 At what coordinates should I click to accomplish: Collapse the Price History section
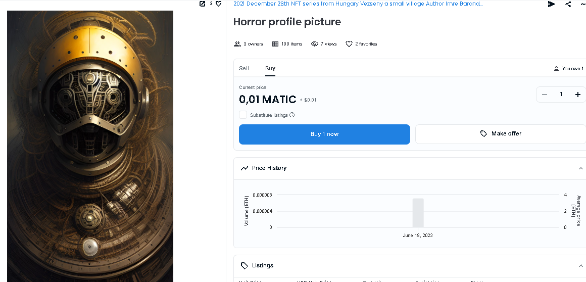point(580,168)
